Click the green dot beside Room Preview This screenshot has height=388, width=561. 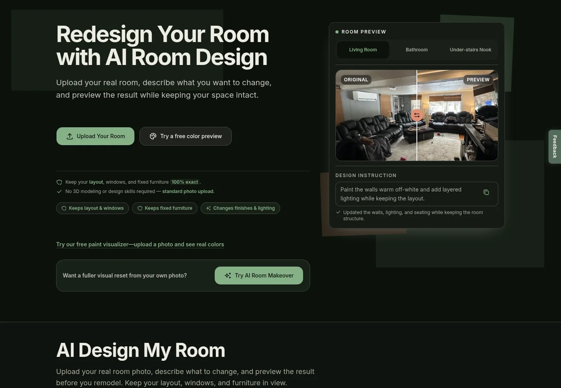point(337,32)
